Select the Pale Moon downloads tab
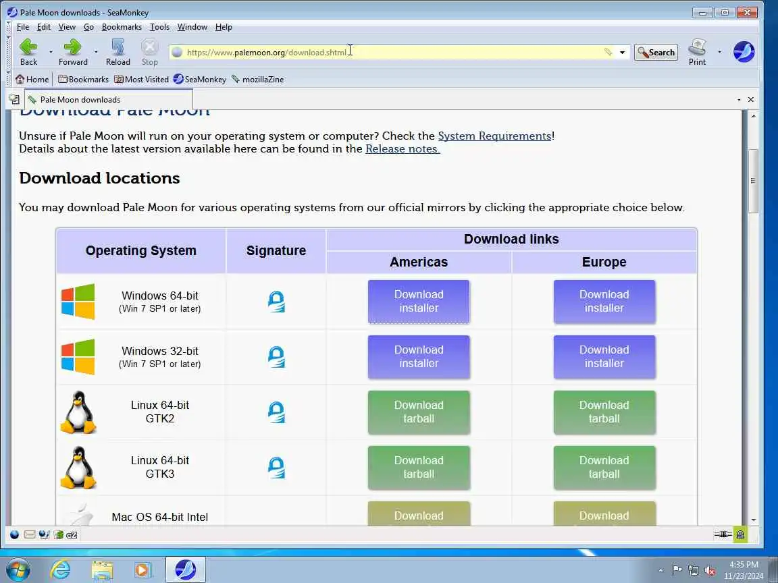This screenshot has width=778, height=583. tap(109, 99)
